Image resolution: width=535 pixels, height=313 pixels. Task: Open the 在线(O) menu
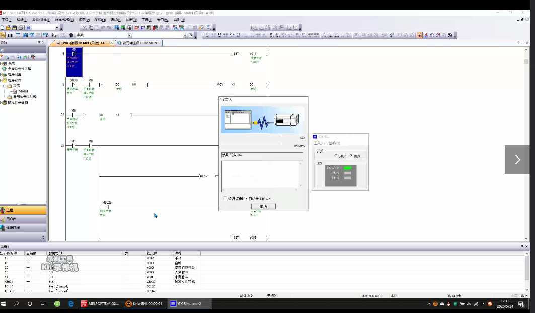[x=100, y=20]
